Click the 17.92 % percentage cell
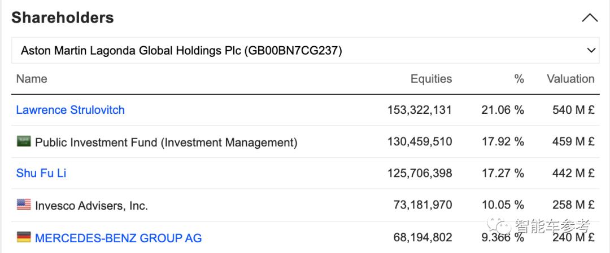 pos(503,141)
